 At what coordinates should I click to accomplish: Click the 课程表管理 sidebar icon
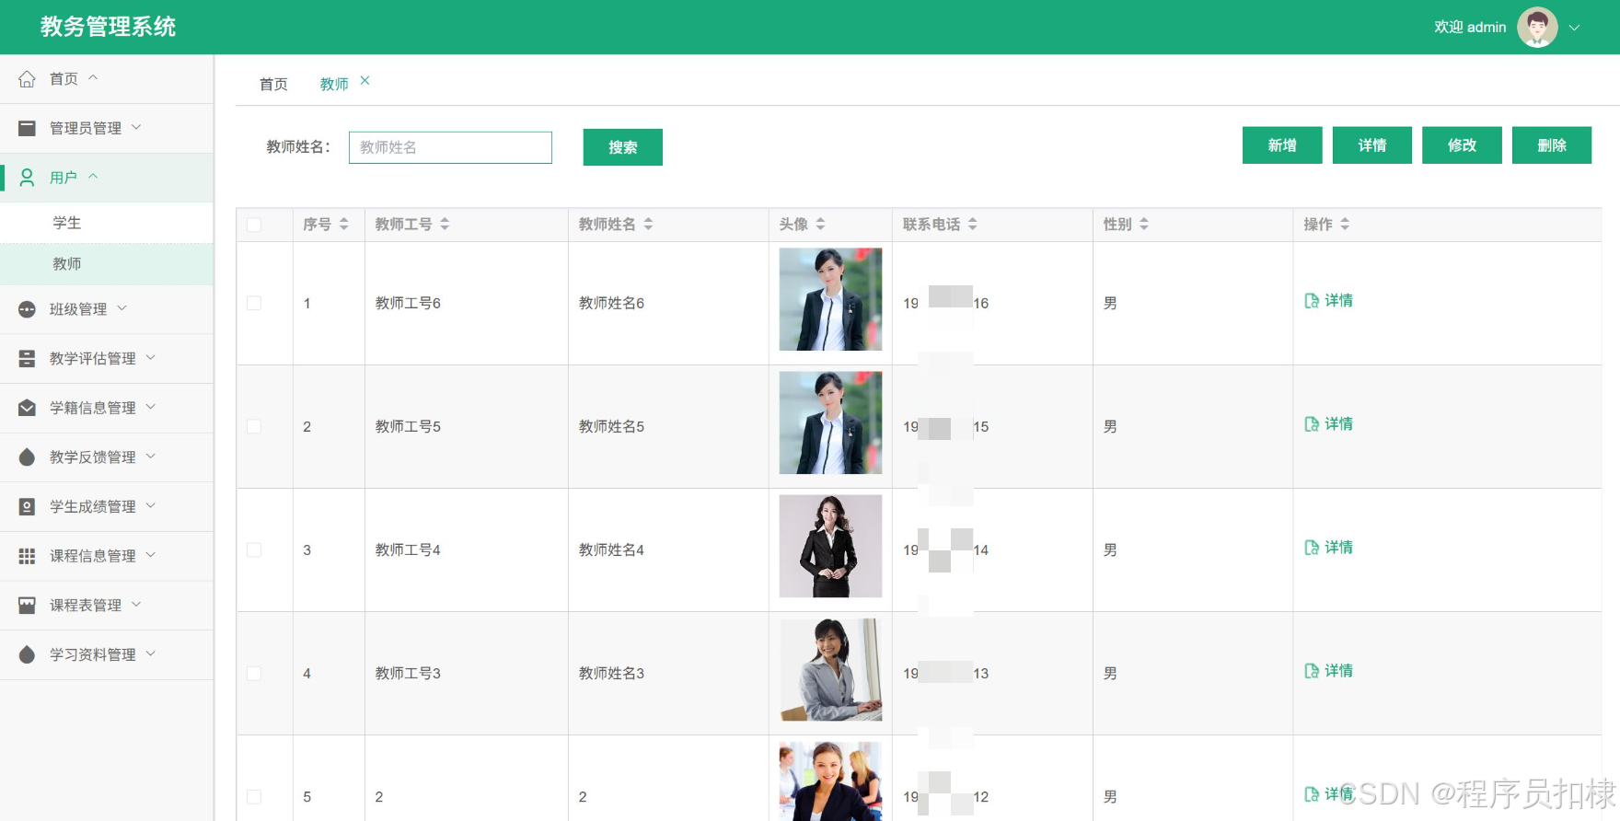point(28,605)
